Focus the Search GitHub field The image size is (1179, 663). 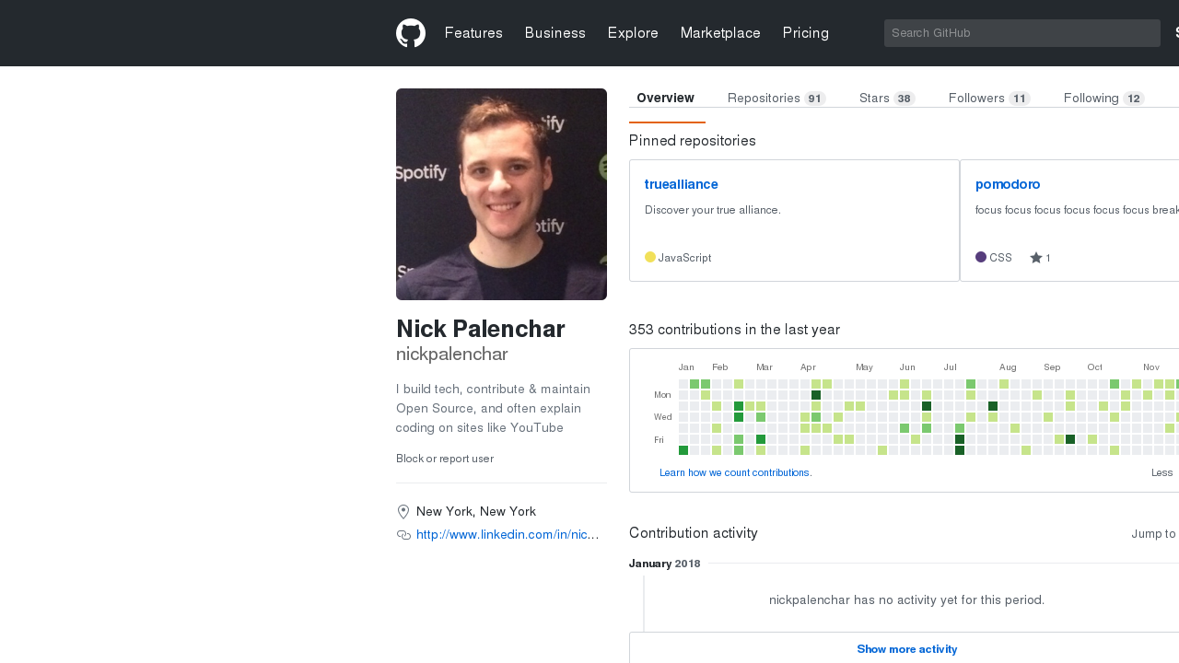point(1022,33)
